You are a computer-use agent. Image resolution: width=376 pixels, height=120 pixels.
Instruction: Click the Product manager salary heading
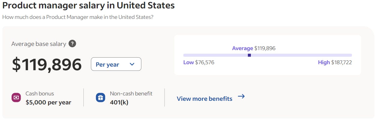pos(89,5)
